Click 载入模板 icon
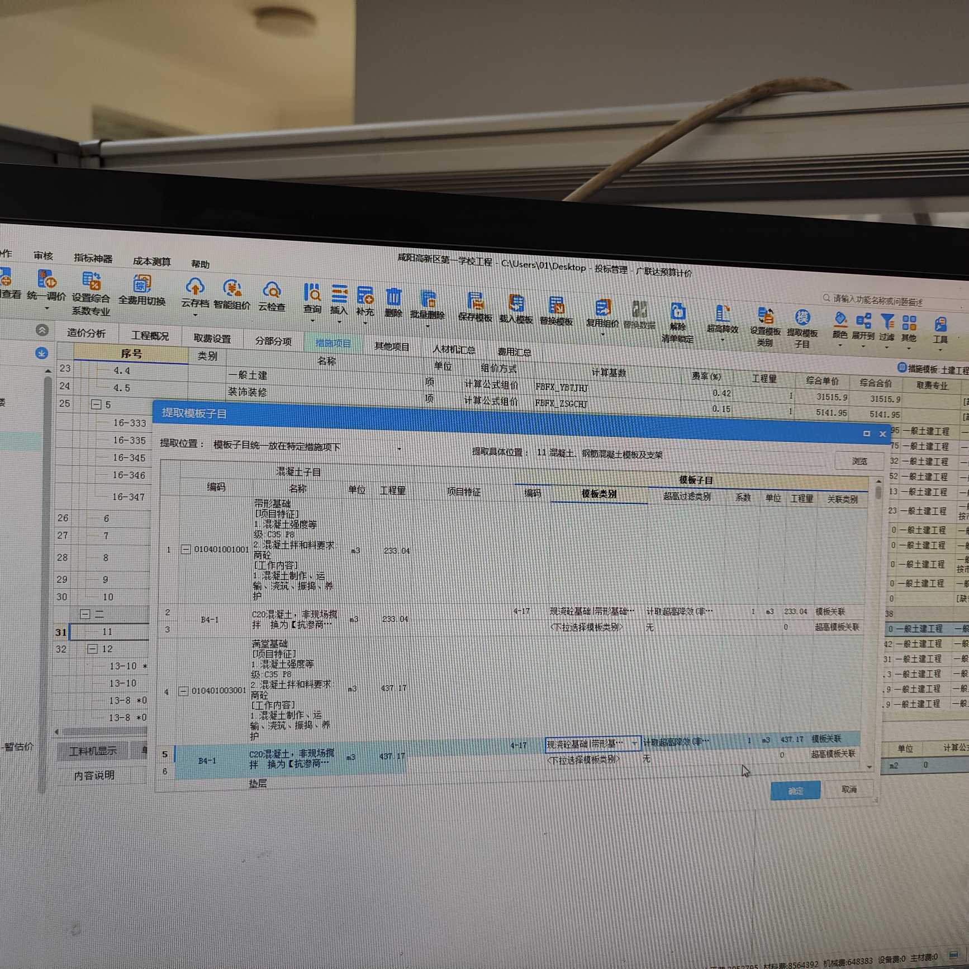Image resolution: width=969 pixels, height=969 pixels. click(516, 303)
